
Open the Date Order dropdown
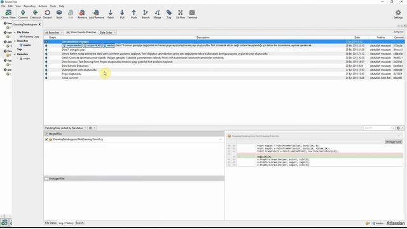click(107, 32)
